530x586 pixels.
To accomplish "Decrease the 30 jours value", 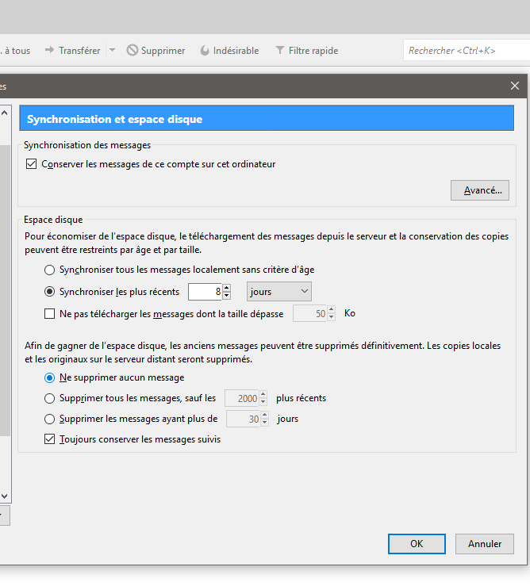I will 265,423.
